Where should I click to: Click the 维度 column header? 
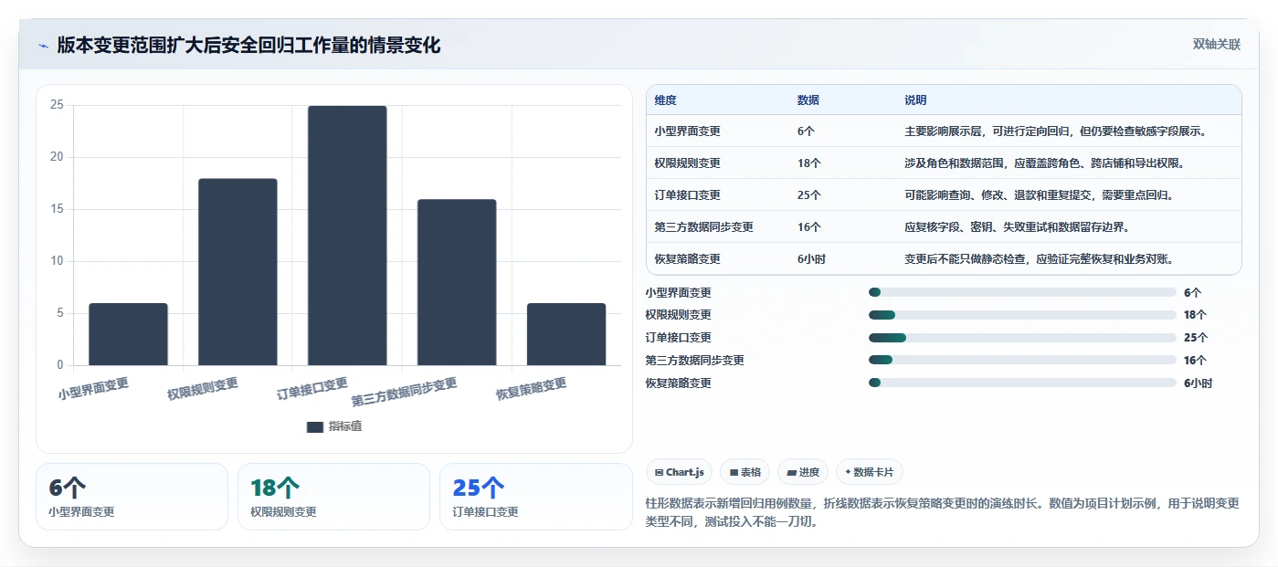(665, 100)
